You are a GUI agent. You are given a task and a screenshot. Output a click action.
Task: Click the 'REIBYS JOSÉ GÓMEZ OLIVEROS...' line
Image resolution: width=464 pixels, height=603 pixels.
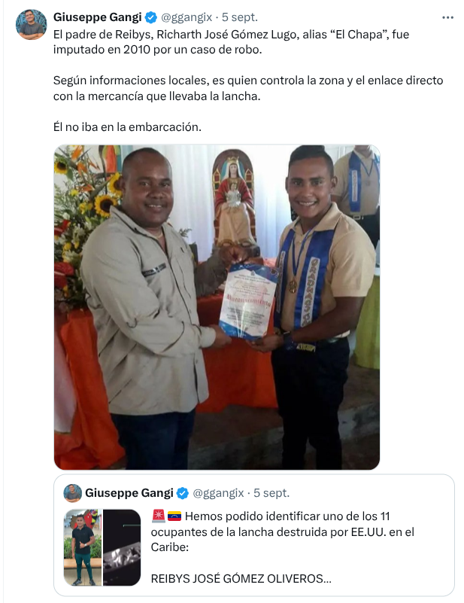pyautogui.click(x=241, y=578)
